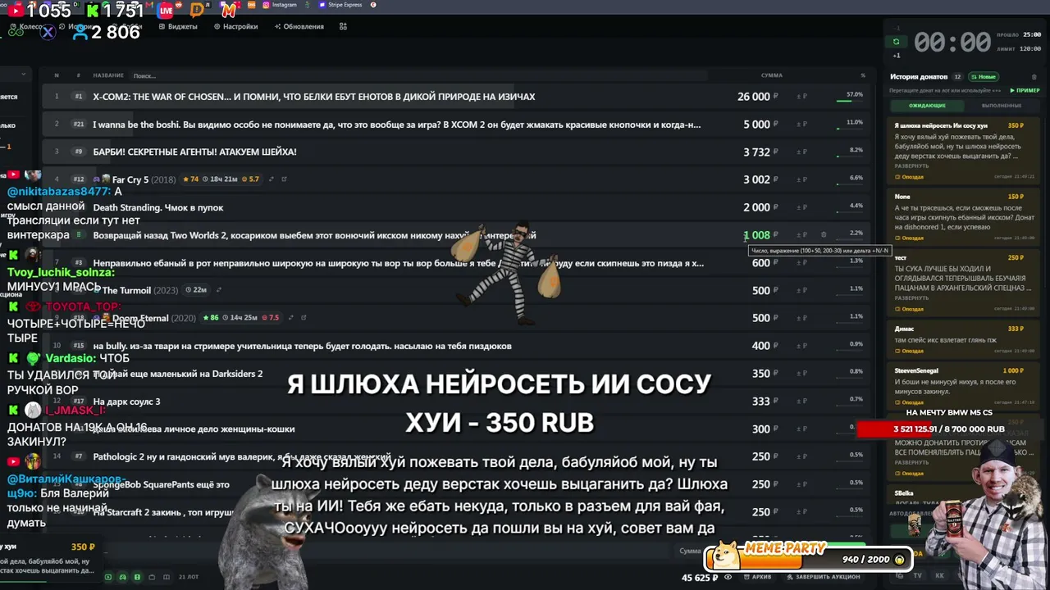Mark the Димас donation as Опоздал
This screenshot has height=590, width=1050.
click(x=909, y=352)
